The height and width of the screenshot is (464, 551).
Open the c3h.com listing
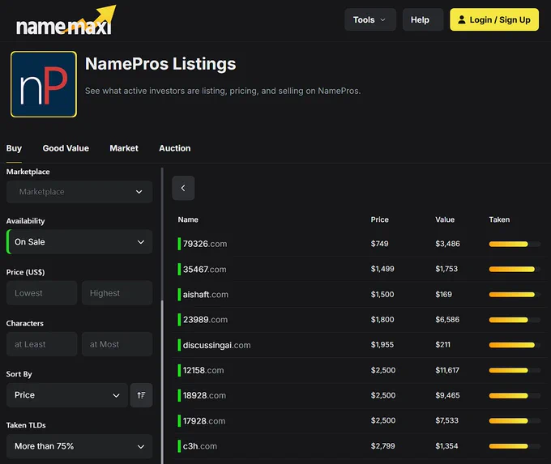tap(199, 446)
